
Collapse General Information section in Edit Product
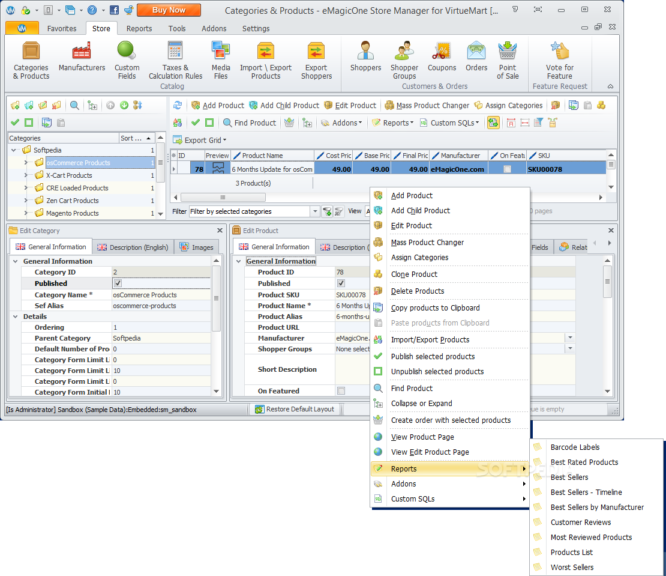coord(238,261)
